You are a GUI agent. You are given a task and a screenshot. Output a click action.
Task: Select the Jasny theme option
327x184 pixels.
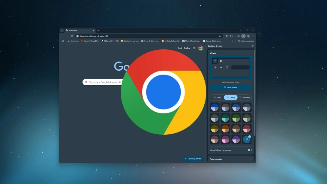217,97
